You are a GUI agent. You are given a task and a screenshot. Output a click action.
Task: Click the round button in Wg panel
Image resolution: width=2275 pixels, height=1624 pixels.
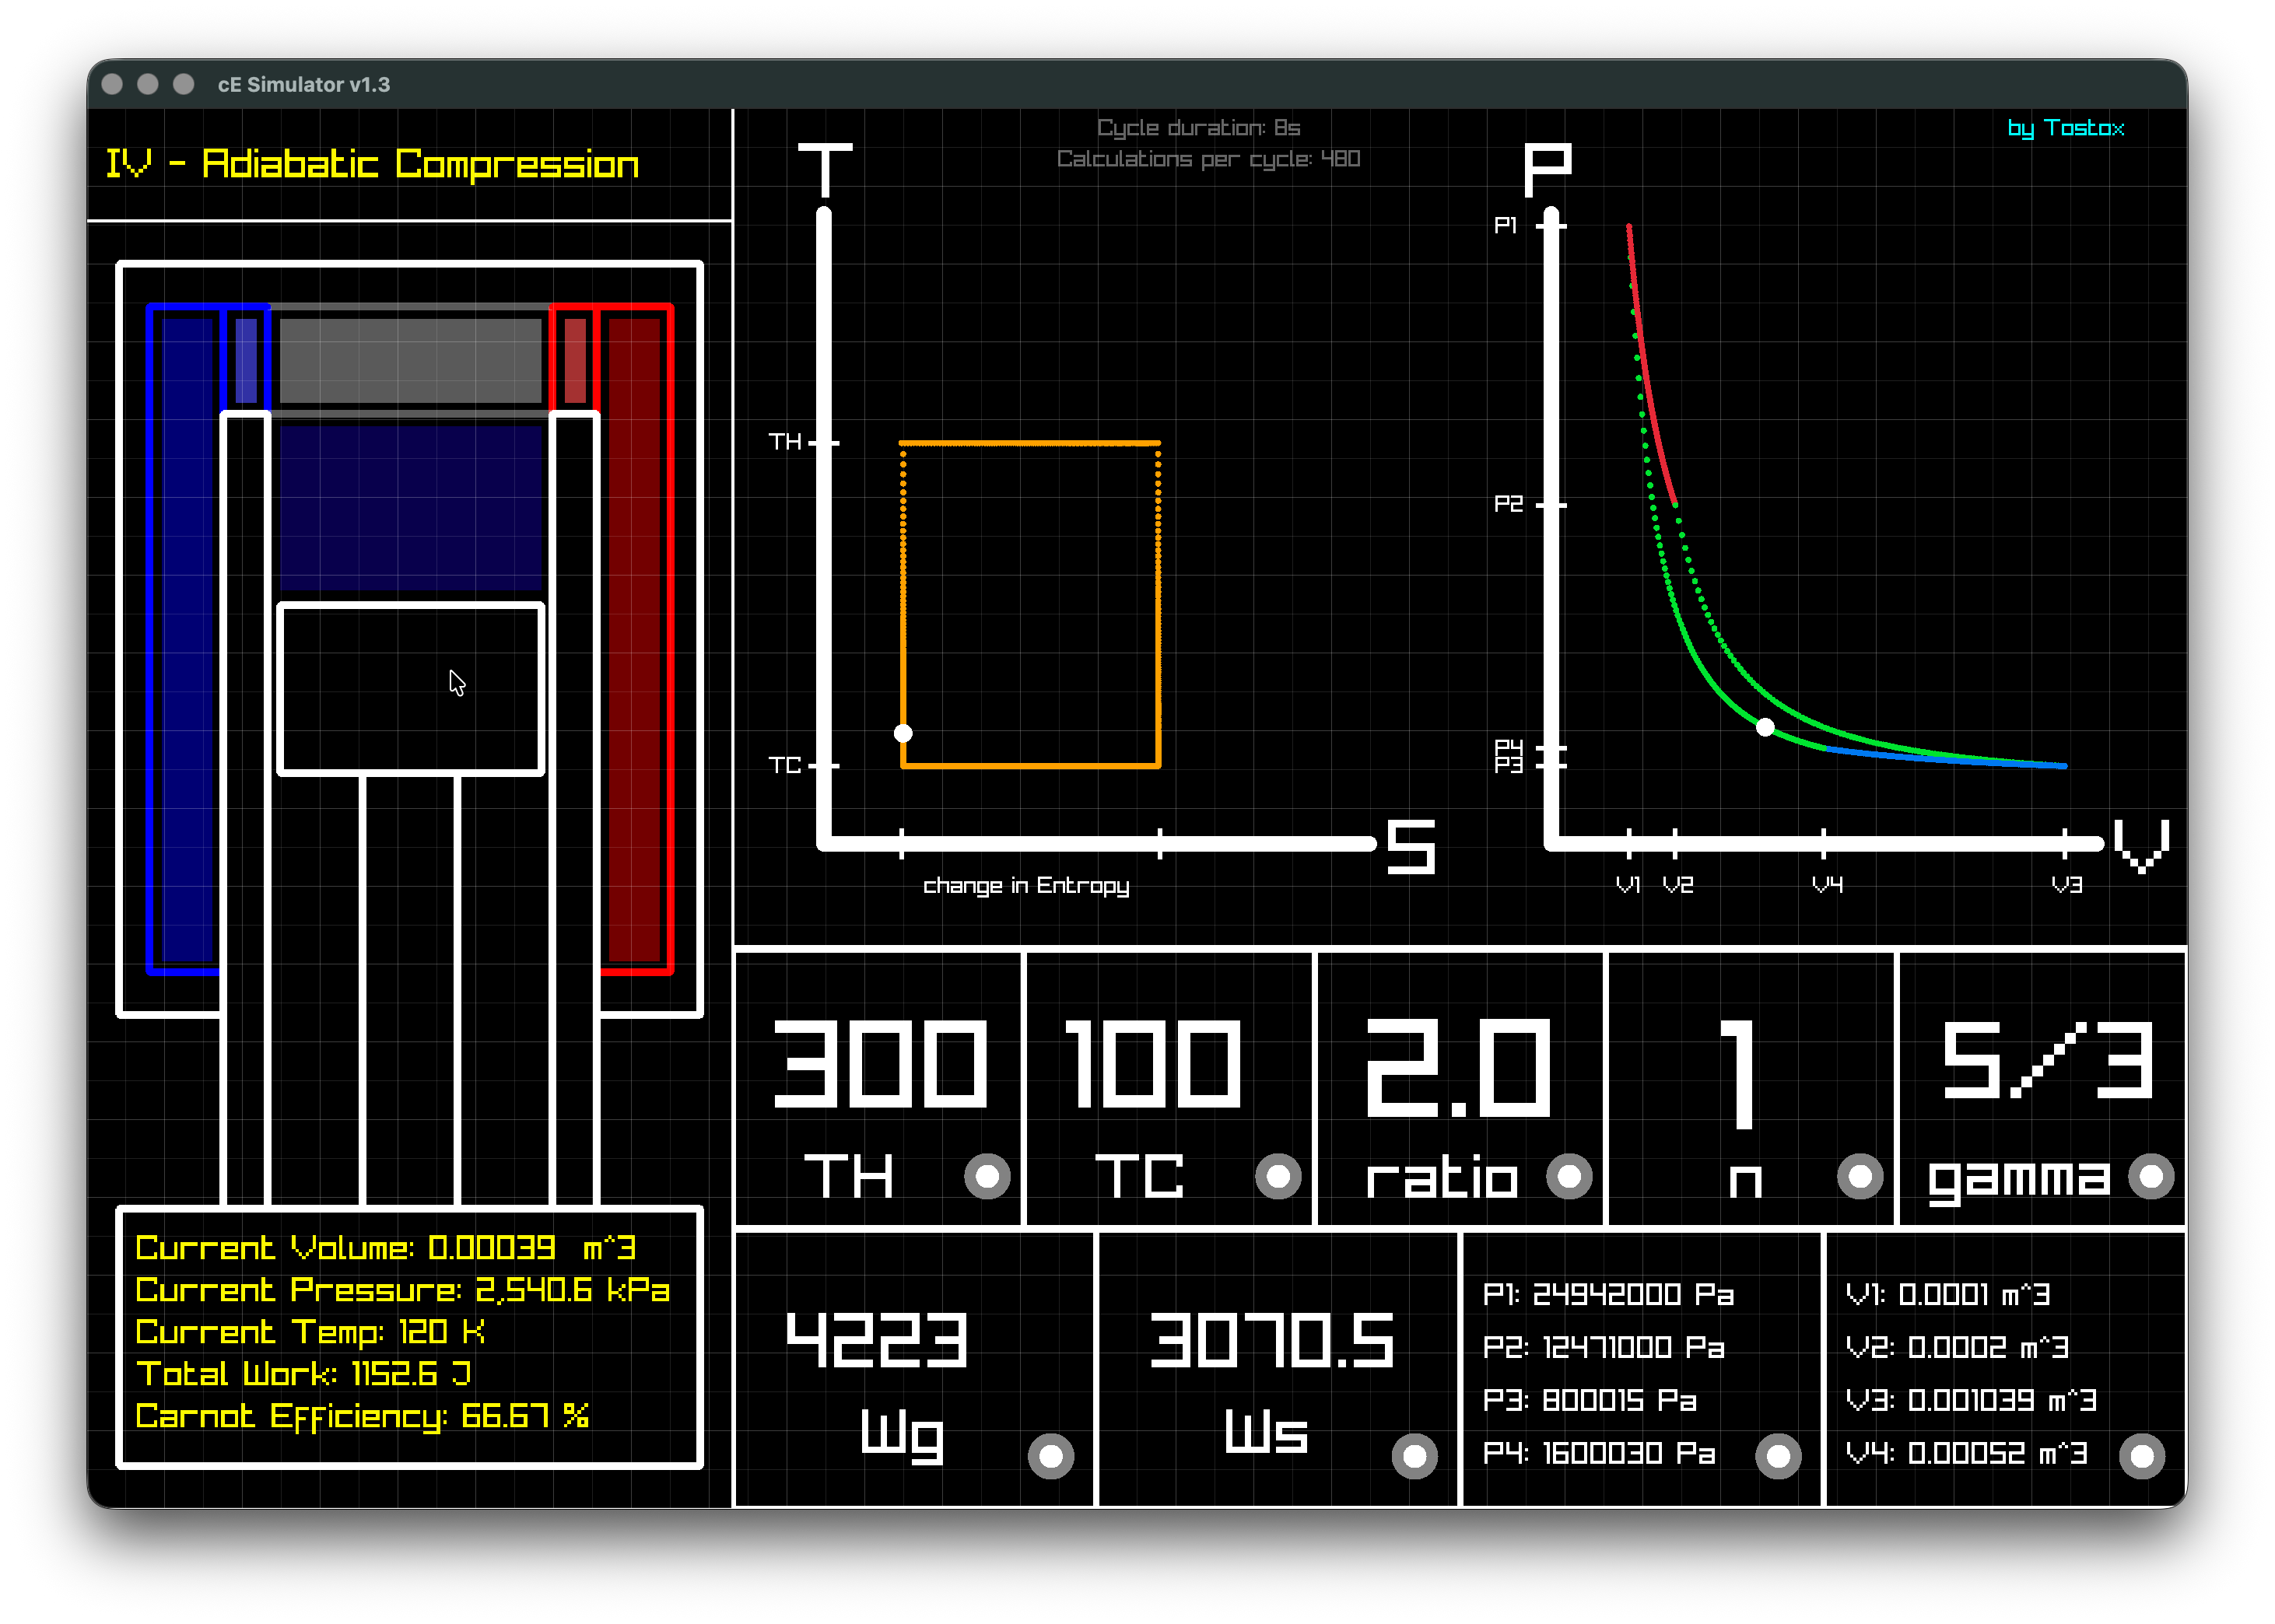(1050, 1456)
